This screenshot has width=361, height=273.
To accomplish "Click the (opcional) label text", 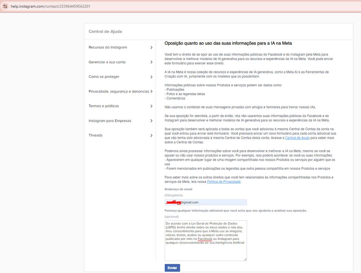I will [171, 217].
